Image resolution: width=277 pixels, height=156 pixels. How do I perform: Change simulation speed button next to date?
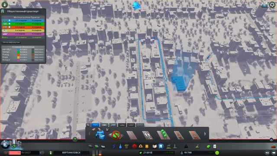click(x=42, y=153)
